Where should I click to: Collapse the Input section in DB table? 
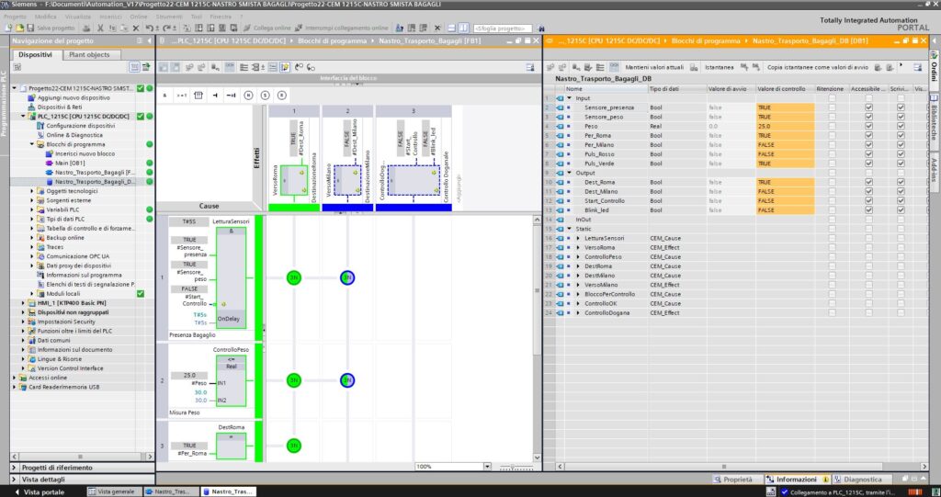pyautogui.click(x=569, y=97)
